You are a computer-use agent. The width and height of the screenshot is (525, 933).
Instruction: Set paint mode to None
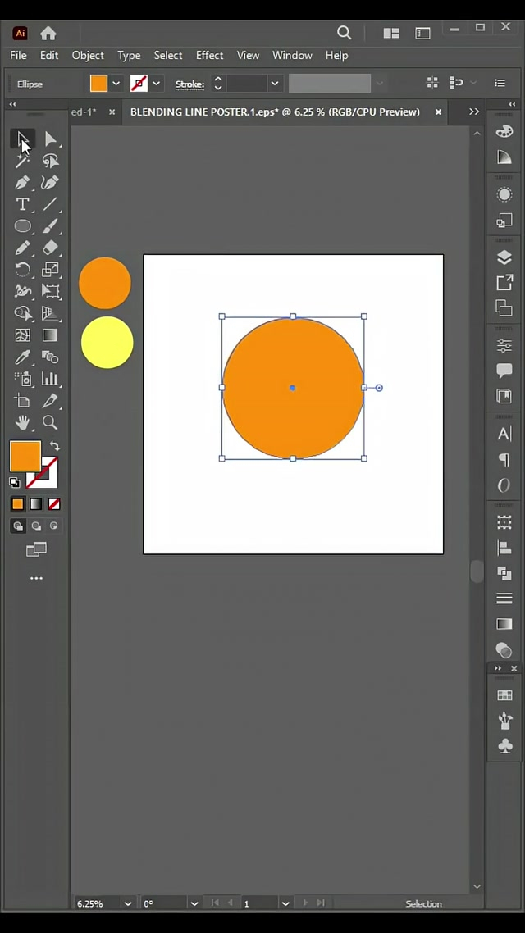(54, 504)
